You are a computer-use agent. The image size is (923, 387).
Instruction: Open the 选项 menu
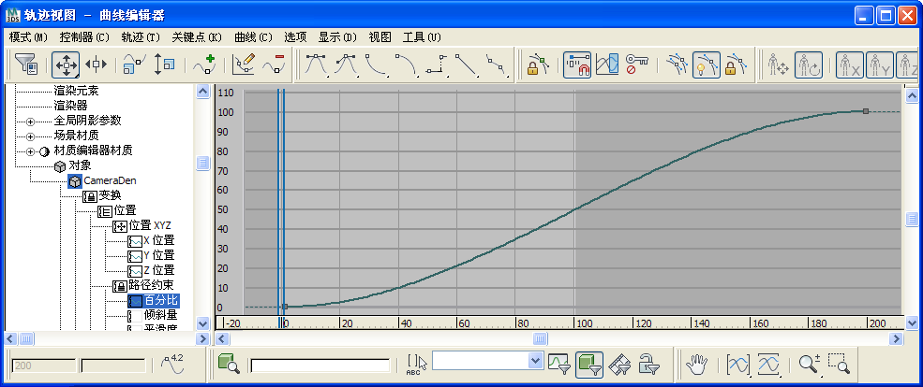[295, 37]
